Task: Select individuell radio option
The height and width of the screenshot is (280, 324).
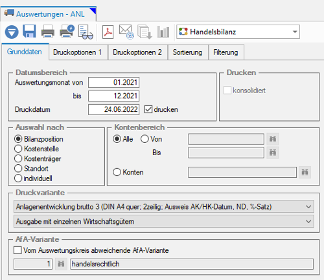Action: [x=18, y=178]
